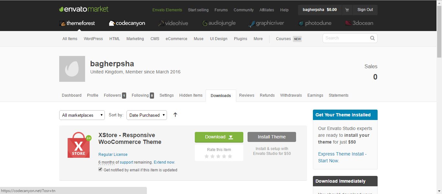Image resolution: width=442 pixels, height=194 pixels.
Task: Switch to the Earnings tab
Action: point(315,95)
